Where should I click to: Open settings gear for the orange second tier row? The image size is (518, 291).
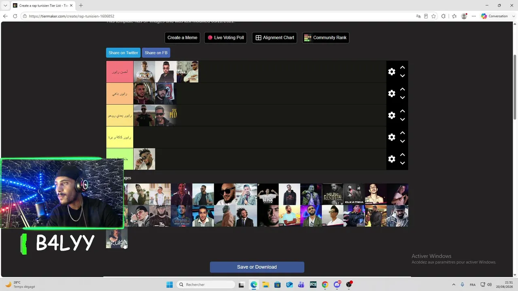391,93
